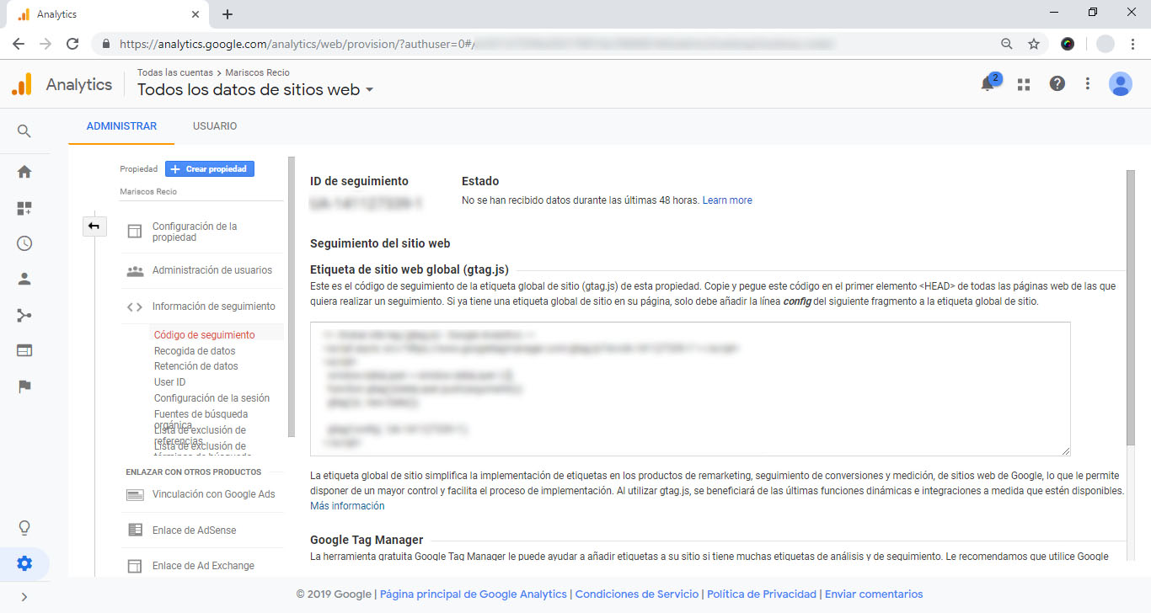The height and width of the screenshot is (613, 1151).
Task: Go to Home icon in sidebar
Action: 24,172
